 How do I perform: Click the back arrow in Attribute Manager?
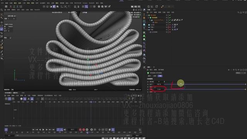pyautogui.click(x=229, y=69)
